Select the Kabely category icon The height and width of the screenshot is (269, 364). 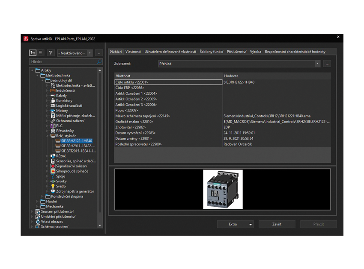(53, 96)
